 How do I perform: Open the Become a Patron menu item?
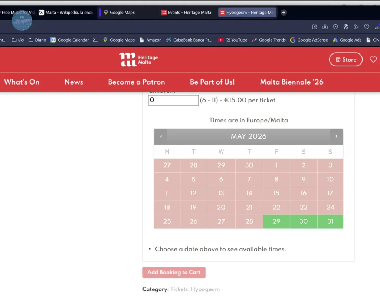point(137,82)
